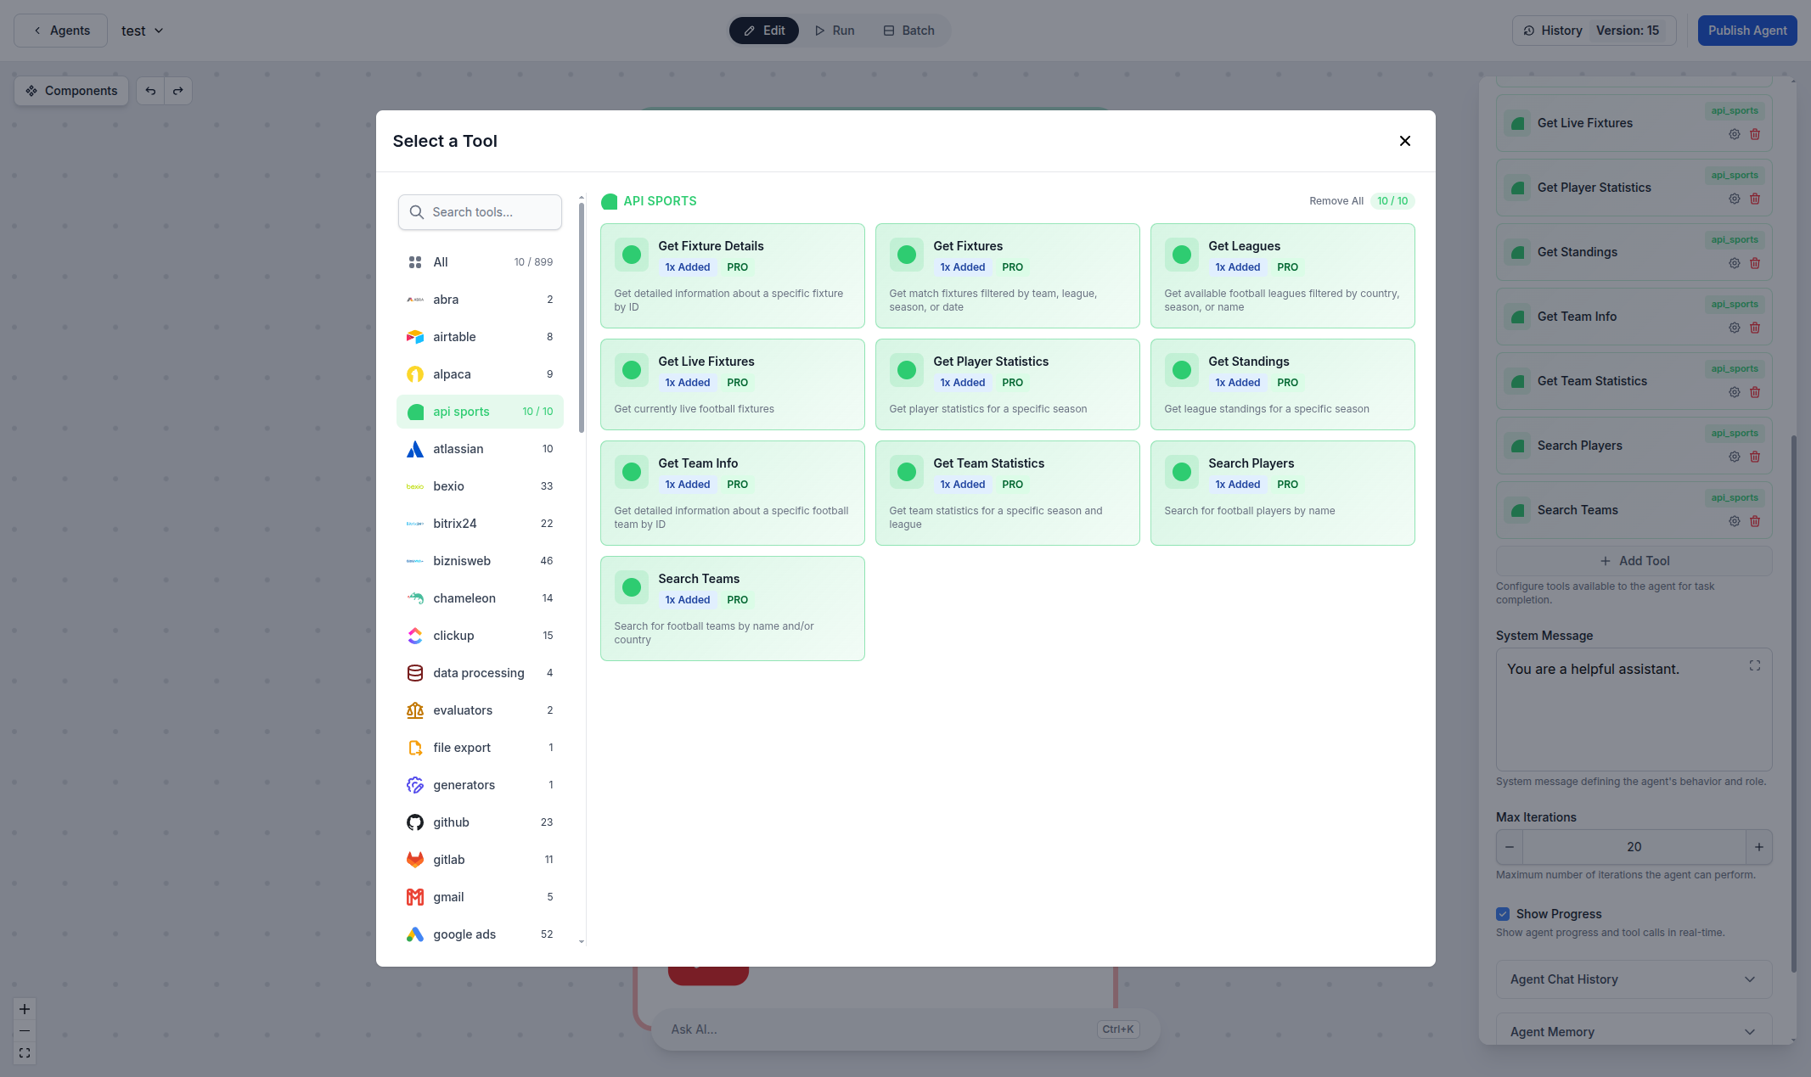Select the atlassian integration icon
Image resolution: width=1811 pixels, height=1077 pixels.
(414, 449)
